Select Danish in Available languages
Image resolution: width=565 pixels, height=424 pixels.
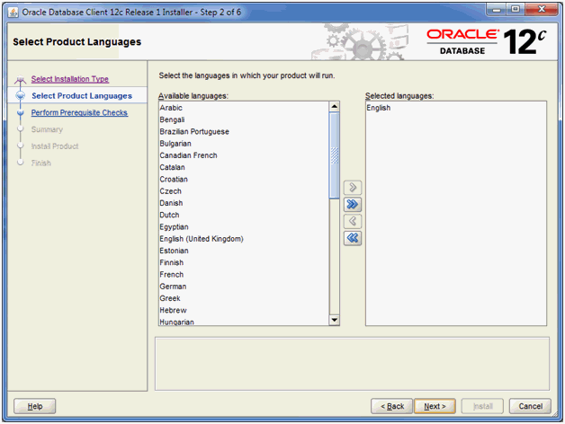click(x=244, y=203)
